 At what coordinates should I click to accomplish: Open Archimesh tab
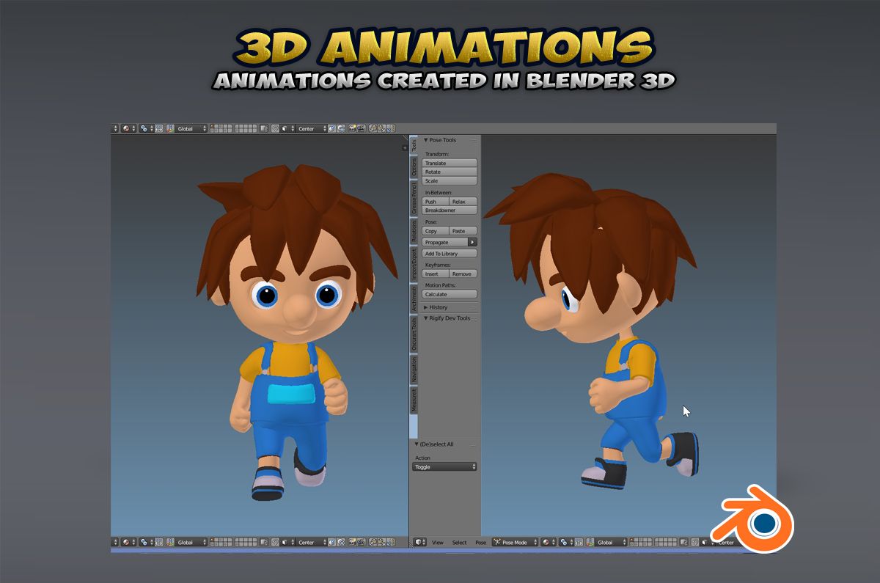coord(414,298)
